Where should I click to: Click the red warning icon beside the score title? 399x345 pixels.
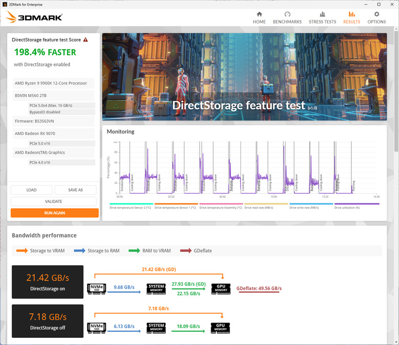tap(85, 40)
